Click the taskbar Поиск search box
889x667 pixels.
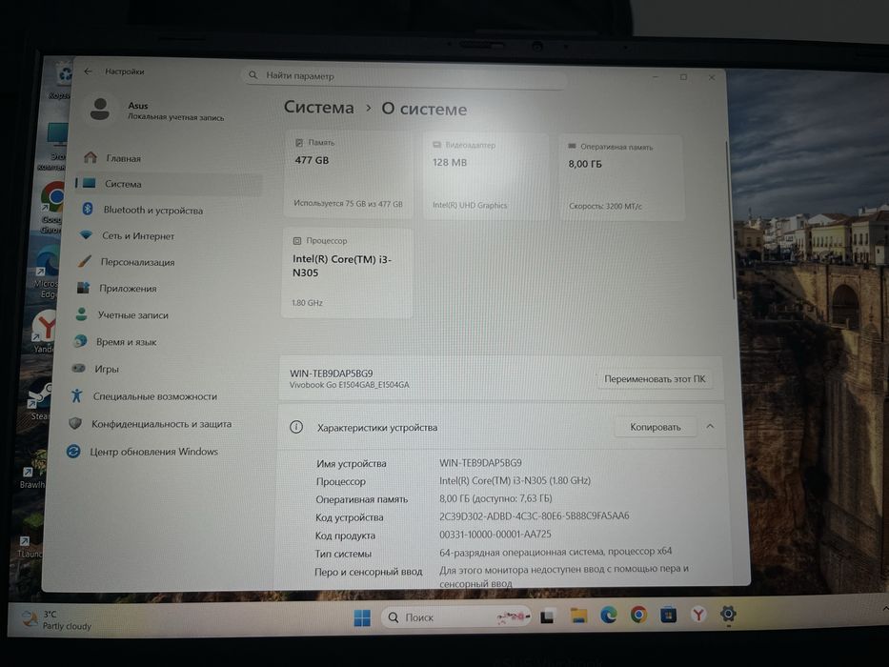pyautogui.click(x=456, y=616)
